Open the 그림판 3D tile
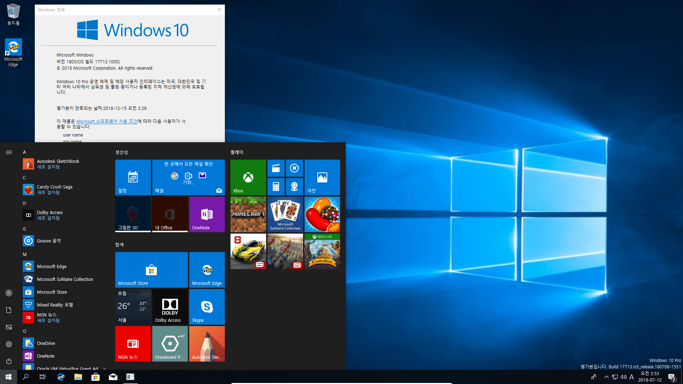Viewport: 683px width, 384px height. tap(133, 214)
